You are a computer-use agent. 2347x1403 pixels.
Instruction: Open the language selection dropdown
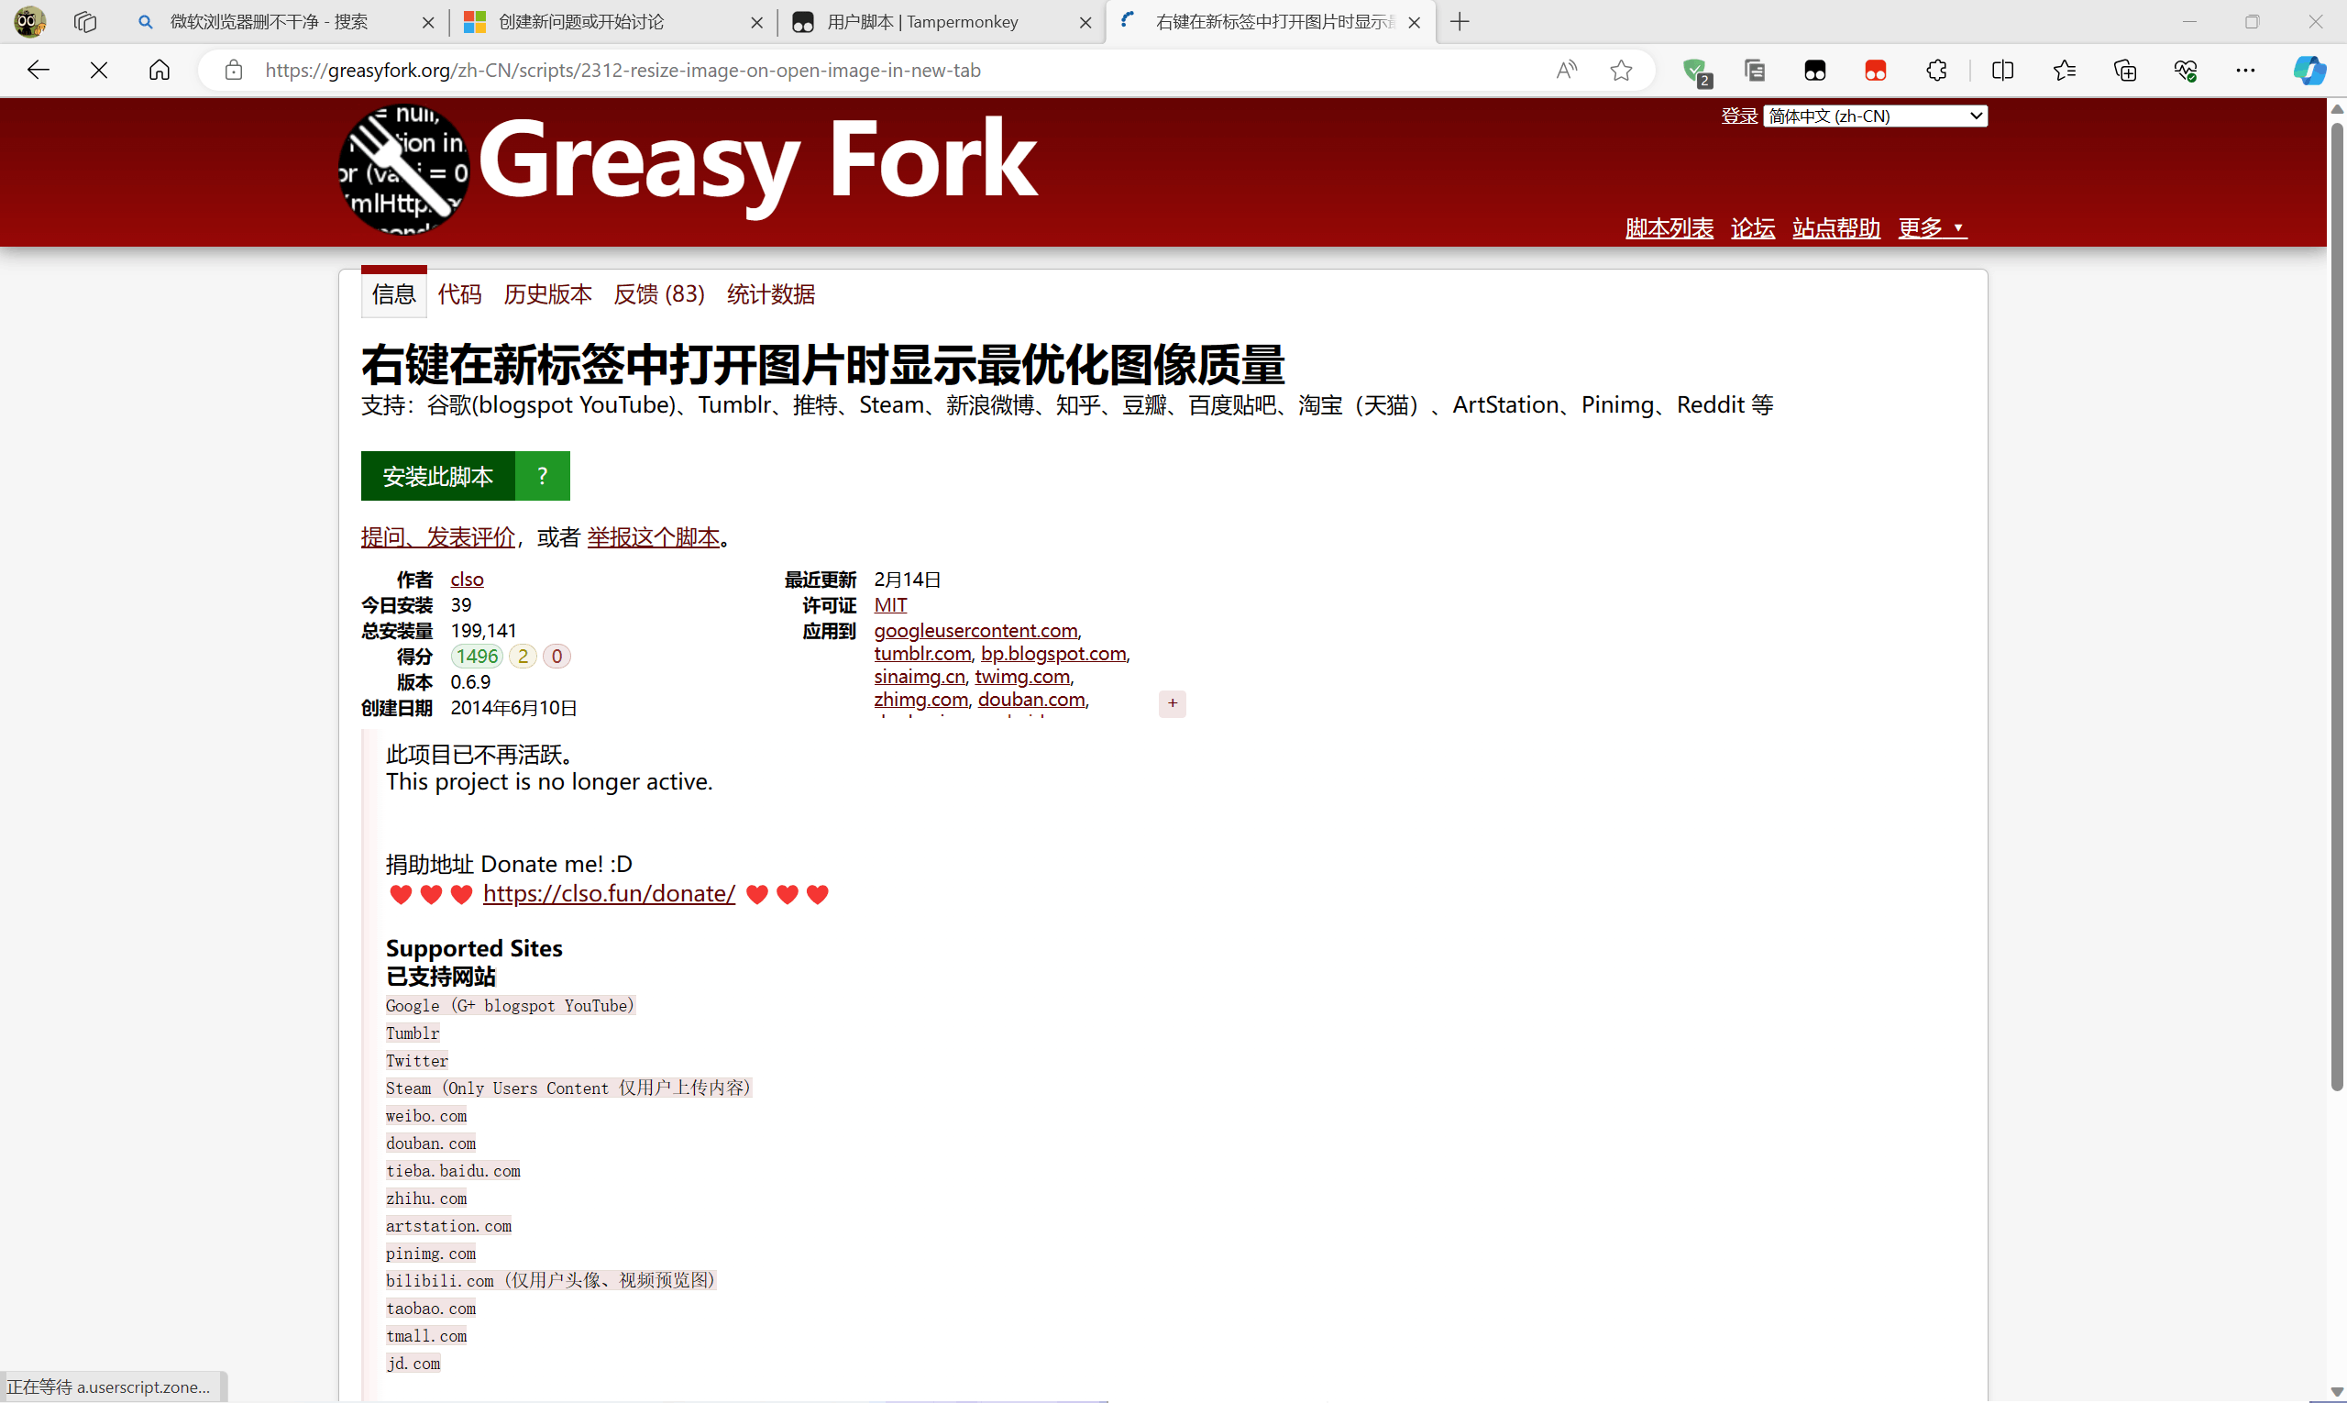(1876, 116)
